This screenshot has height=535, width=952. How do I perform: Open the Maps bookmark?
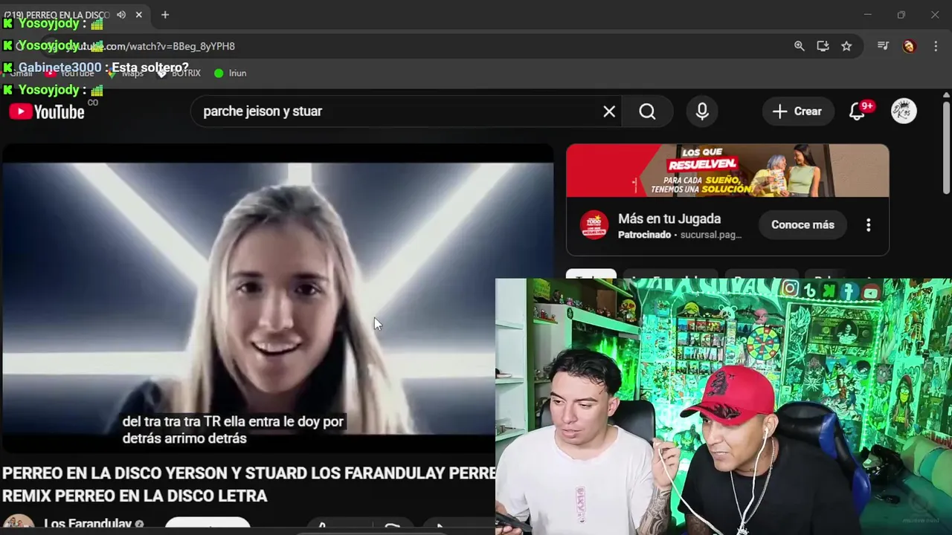[x=125, y=73]
